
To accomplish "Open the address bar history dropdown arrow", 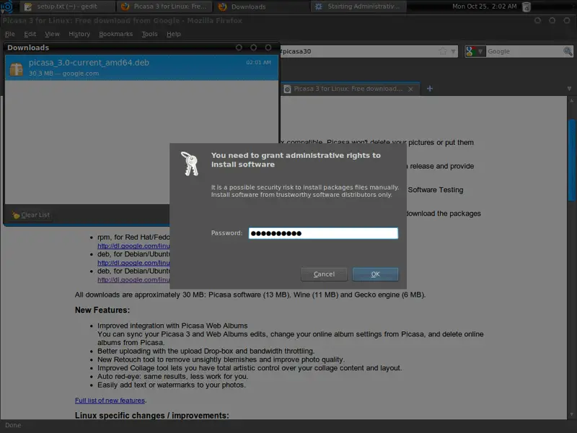I will click(x=454, y=51).
